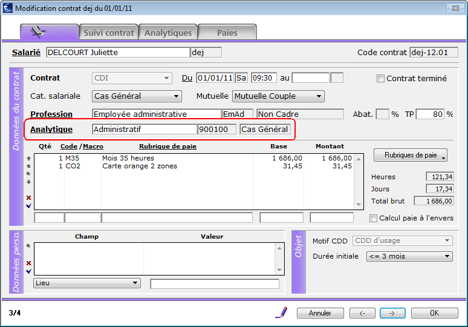Click the Code column header link
The image size is (468, 327).
coord(69,147)
